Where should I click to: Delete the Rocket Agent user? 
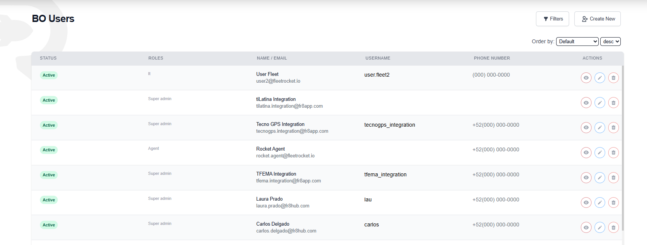(x=614, y=152)
